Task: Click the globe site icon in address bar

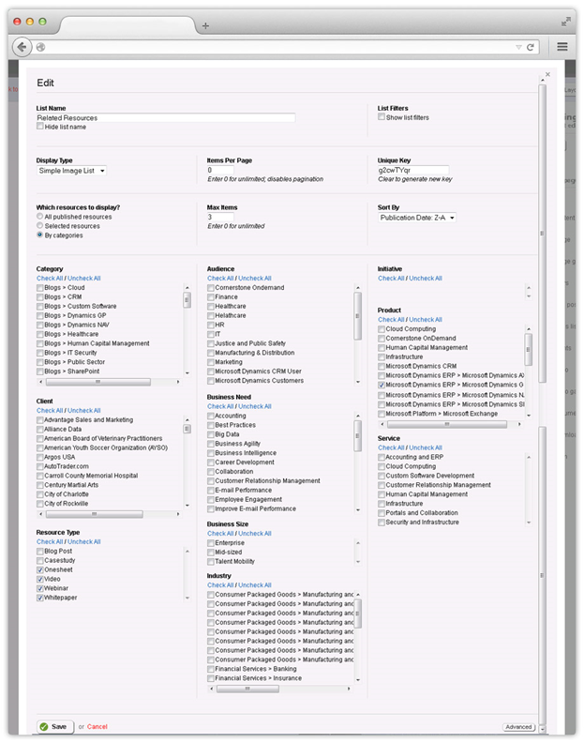Action: coord(40,47)
